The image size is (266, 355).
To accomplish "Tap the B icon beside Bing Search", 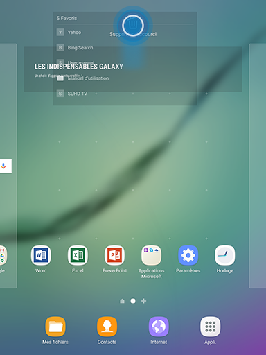I will click(60, 48).
